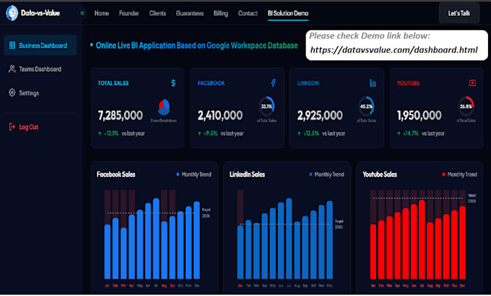Click the July bar in Youtube Sales

point(422,240)
